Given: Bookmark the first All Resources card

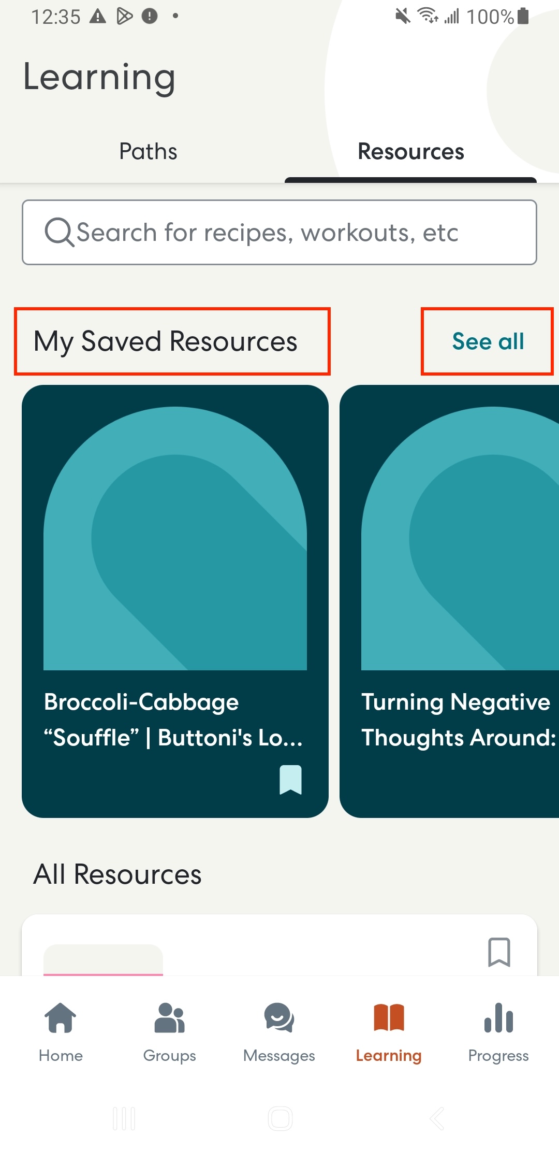Looking at the screenshot, I should pos(499,952).
